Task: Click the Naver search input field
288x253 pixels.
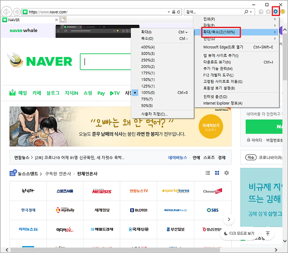Action: coord(106,62)
